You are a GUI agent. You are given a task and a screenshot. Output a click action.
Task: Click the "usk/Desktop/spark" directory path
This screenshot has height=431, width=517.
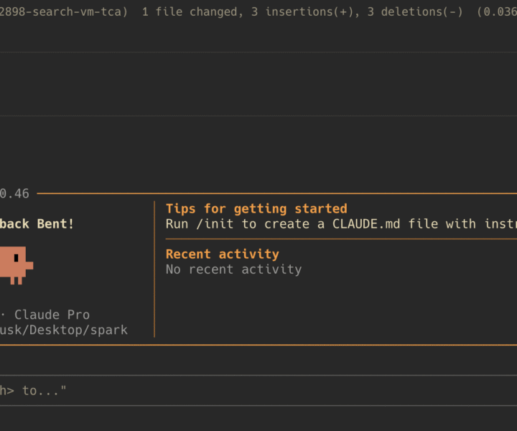(64, 330)
